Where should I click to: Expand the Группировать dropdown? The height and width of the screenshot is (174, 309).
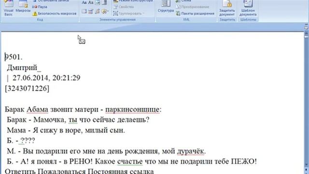click(x=129, y=14)
